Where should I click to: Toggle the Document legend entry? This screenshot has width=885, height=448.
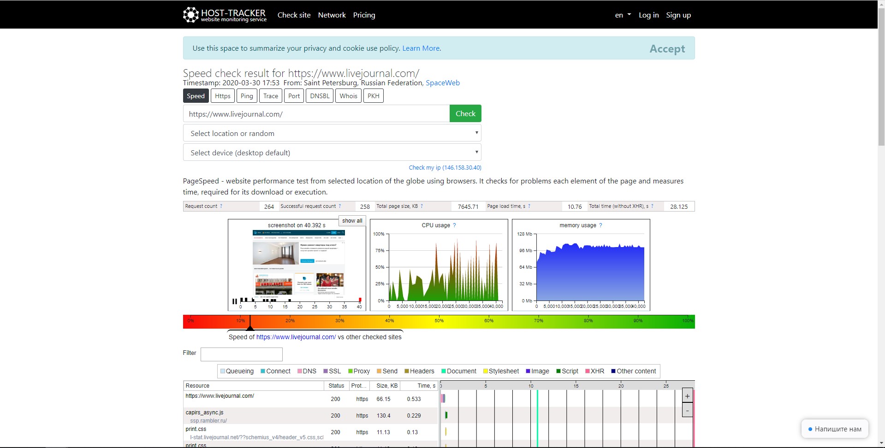(x=459, y=371)
